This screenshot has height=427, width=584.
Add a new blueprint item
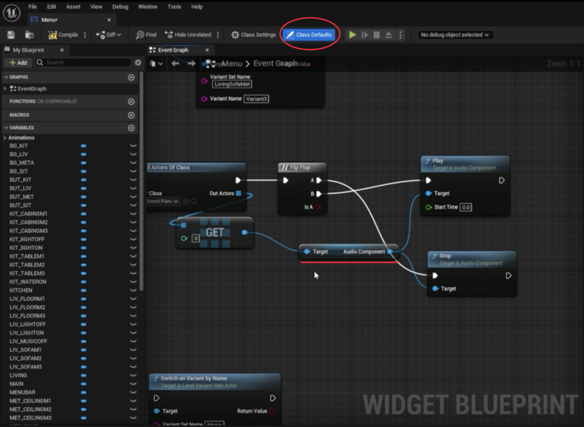18,62
